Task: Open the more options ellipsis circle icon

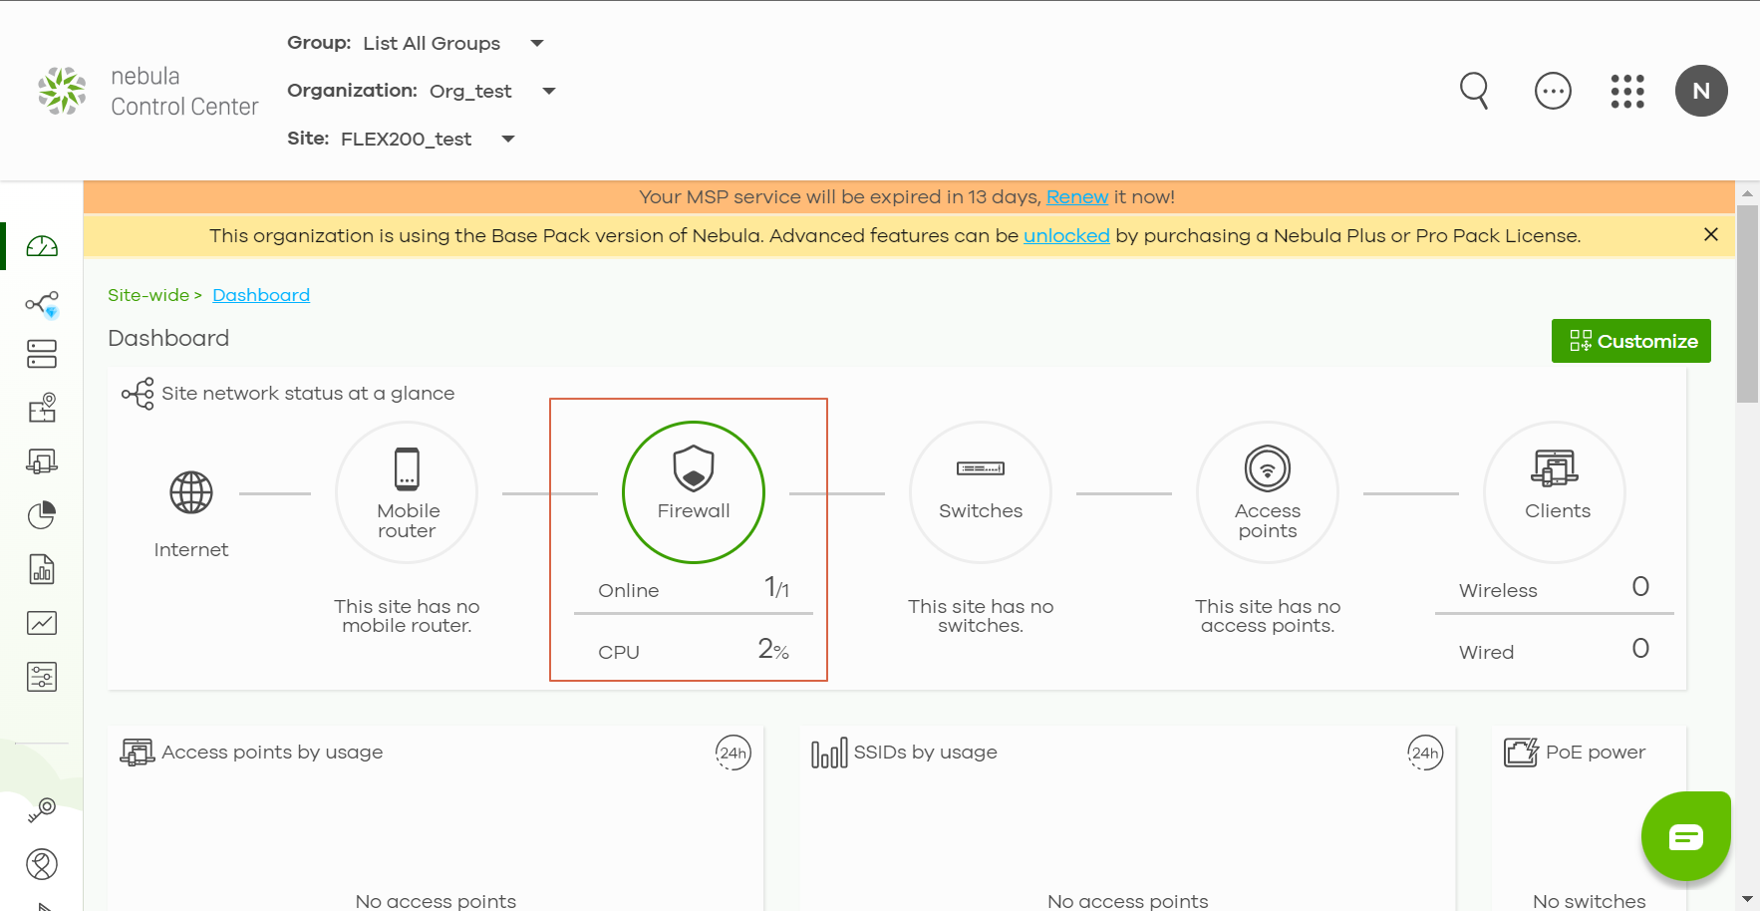Action: [1553, 91]
